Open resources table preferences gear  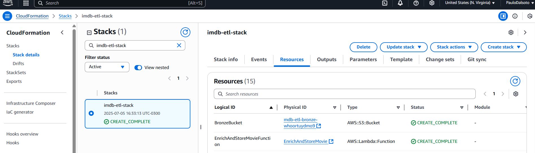click(x=516, y=94)
